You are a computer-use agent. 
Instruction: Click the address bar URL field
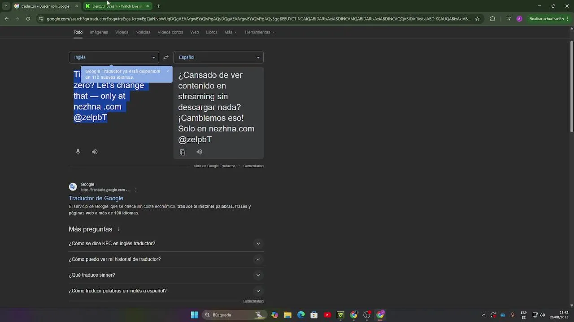[259, 19]
